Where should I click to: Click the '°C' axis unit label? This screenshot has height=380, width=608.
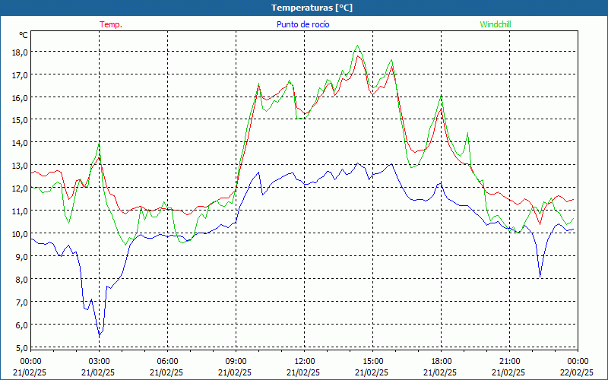24,35
